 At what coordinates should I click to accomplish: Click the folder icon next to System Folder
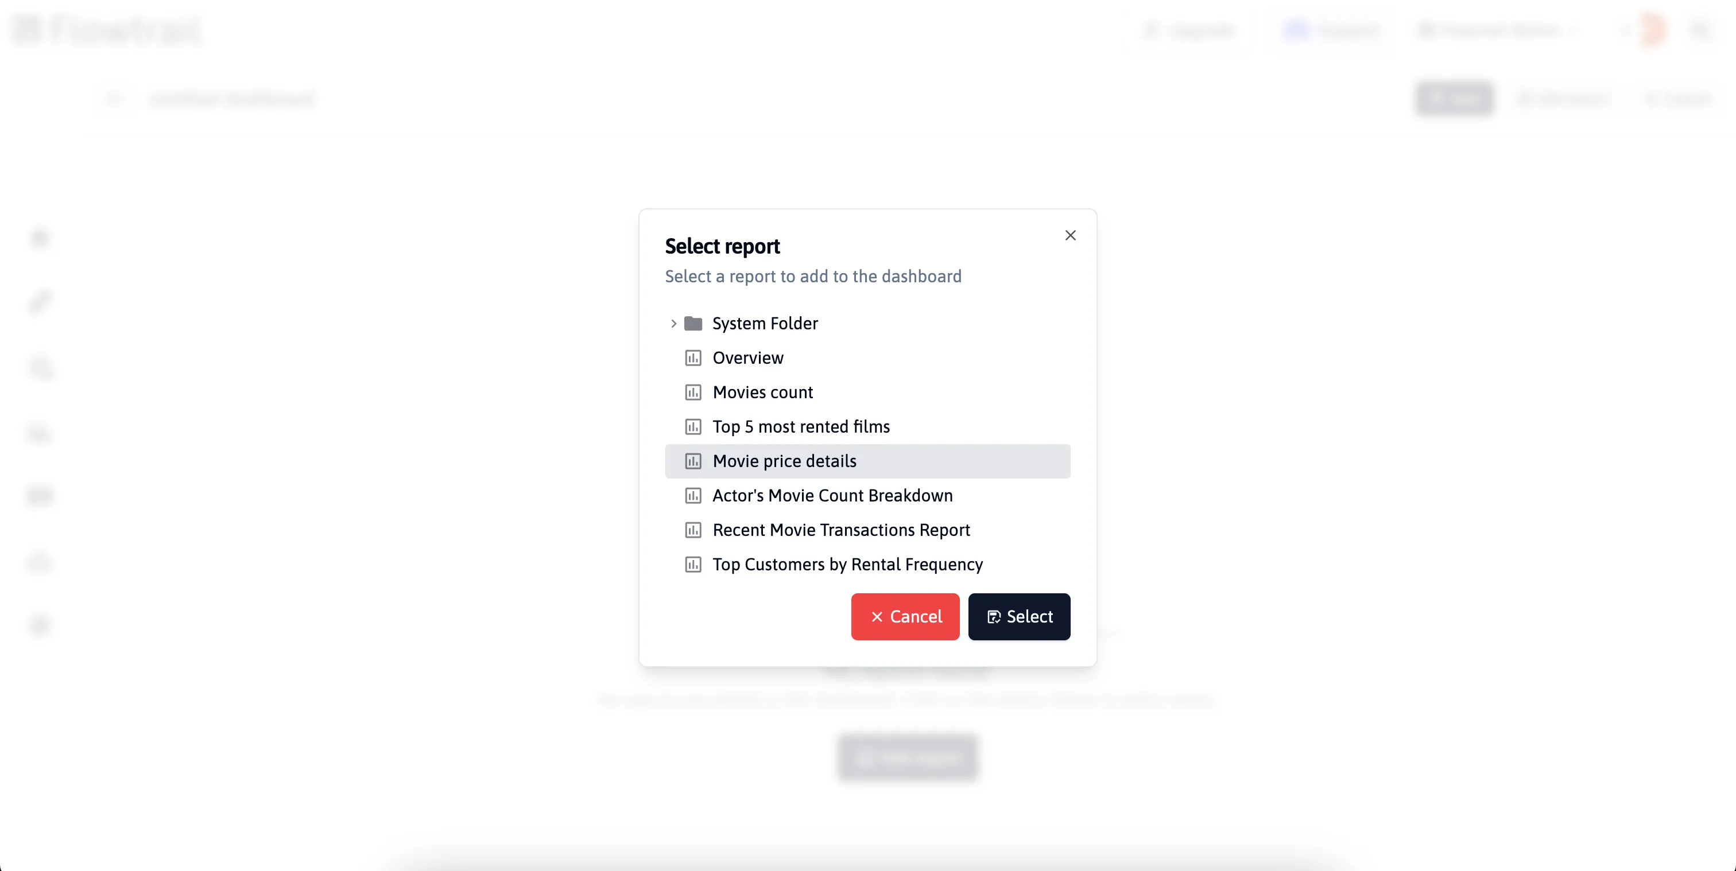pos(693,322)
